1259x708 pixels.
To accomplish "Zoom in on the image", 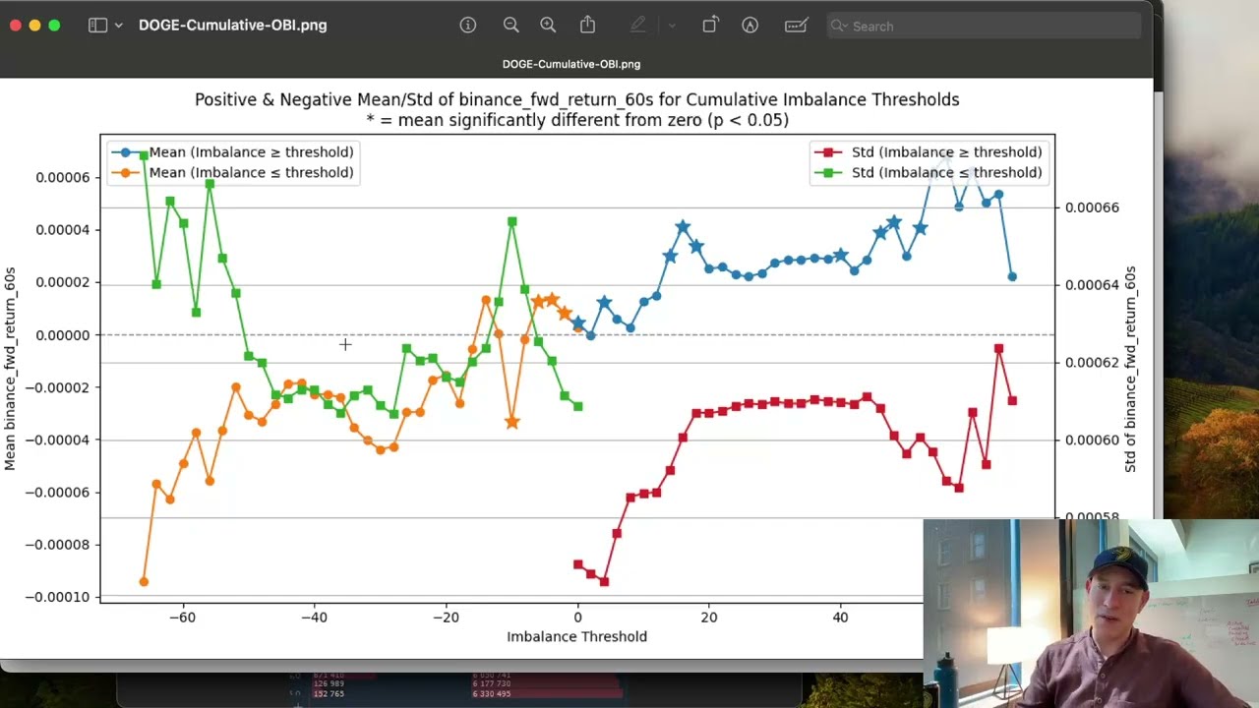I will (548, 26).
